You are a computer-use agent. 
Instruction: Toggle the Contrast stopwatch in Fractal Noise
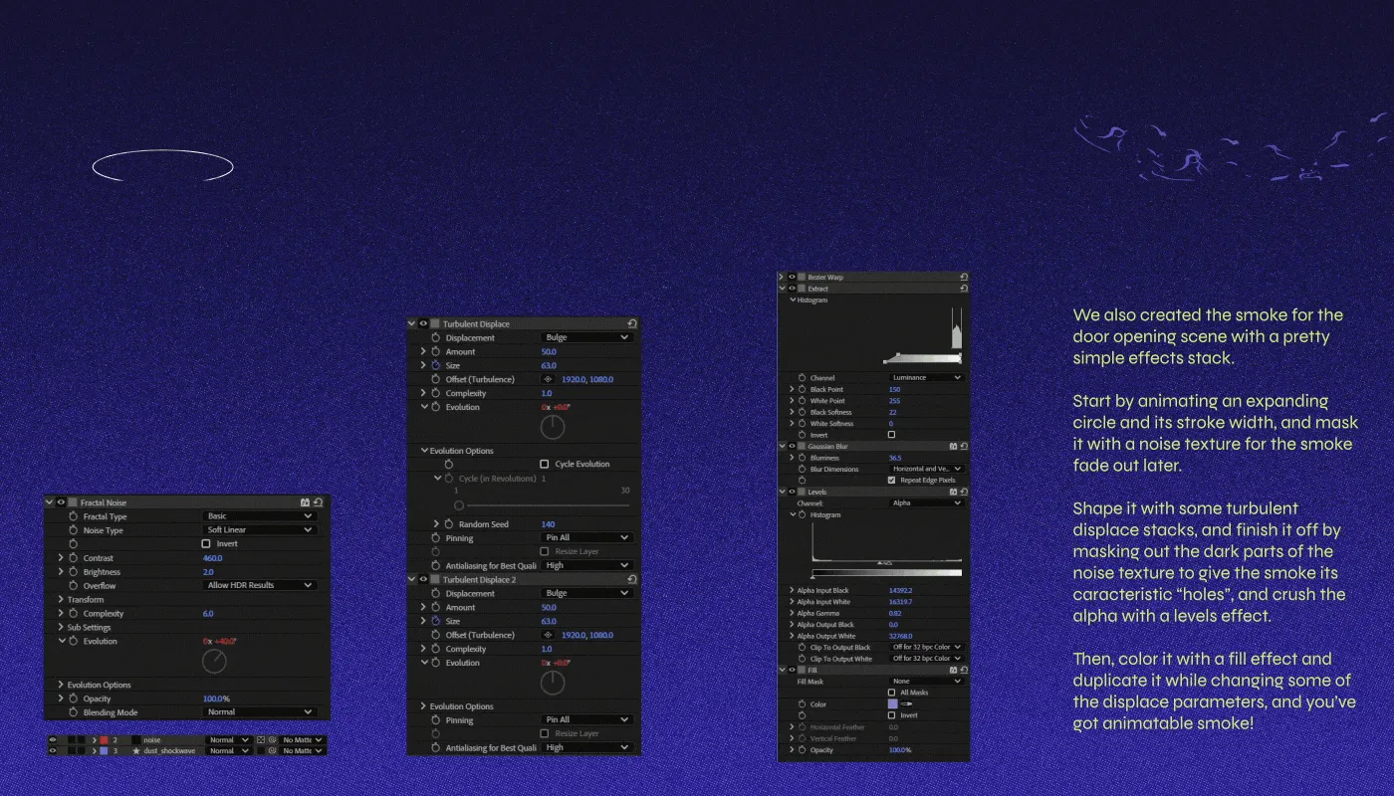(x=74, y=558)
